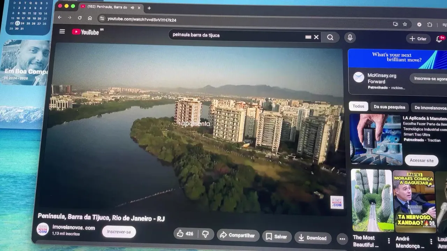This screenshot has height=251, width=447.
Task: Open more actions ellipsis under the video
Action: point(342,239)
